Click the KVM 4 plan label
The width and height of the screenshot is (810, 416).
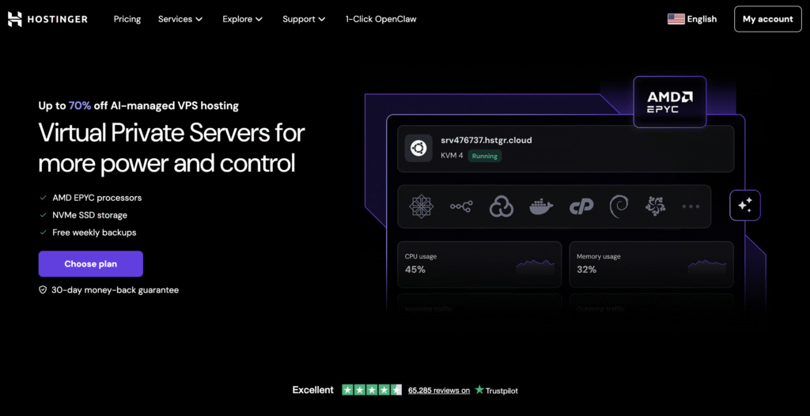point(452,156)
